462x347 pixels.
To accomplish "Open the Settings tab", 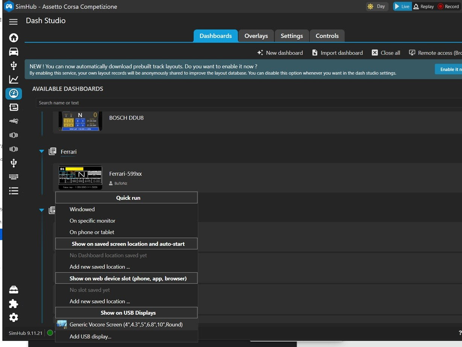I will [292, 36].
